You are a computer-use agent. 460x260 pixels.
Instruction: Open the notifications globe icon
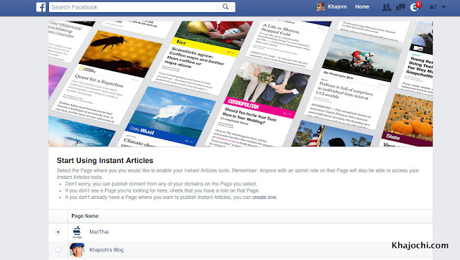tap(414, 7)
